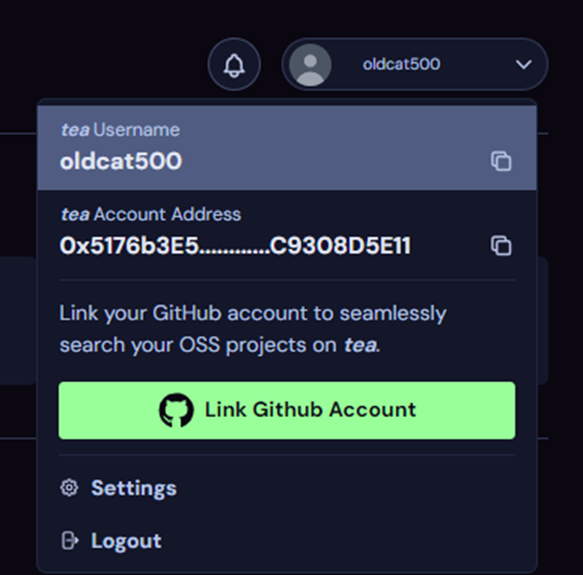
Task: Open Settings from the account menu
Action: pyautogui.click(x=133, y=488)
